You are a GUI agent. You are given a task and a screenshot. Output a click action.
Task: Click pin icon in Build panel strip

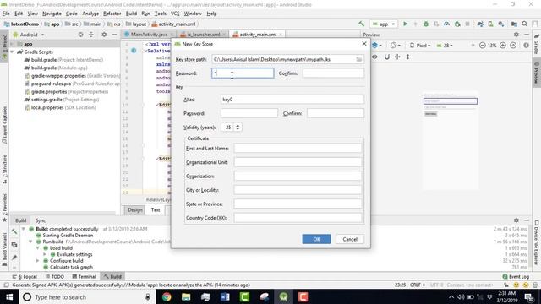[x=14, y=258]
